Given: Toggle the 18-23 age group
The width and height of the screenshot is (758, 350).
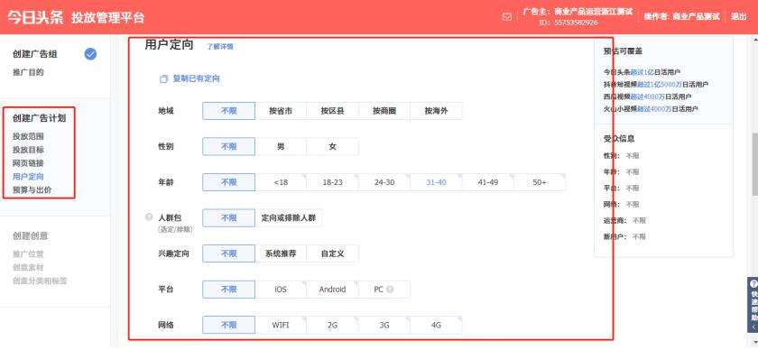Looking at the screenshot, I should (333, 182).
